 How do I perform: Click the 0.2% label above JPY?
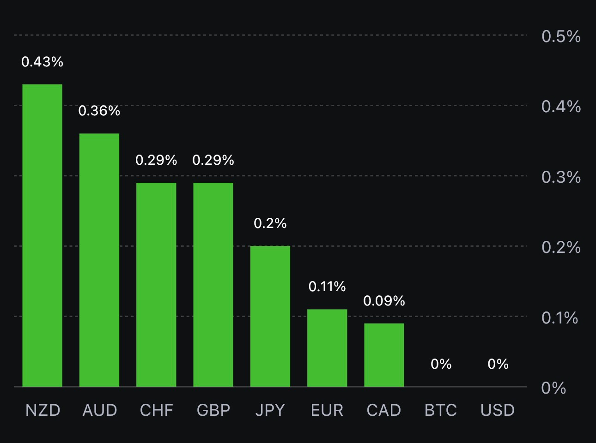pyautogui.click(x=270, y=223)
